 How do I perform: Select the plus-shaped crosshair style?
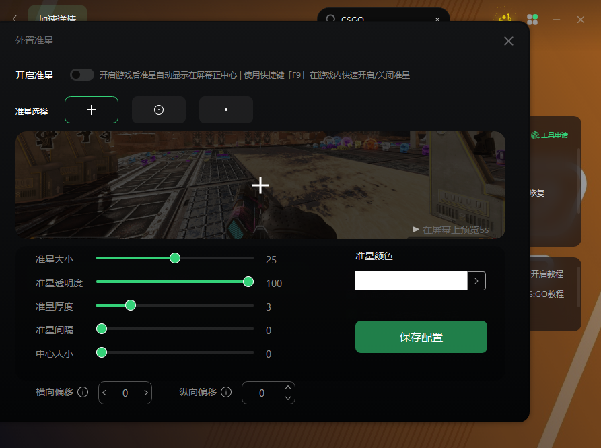click(x=92, y=110)
